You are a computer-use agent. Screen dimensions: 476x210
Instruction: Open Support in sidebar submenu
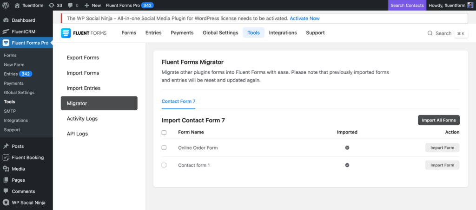12,130
